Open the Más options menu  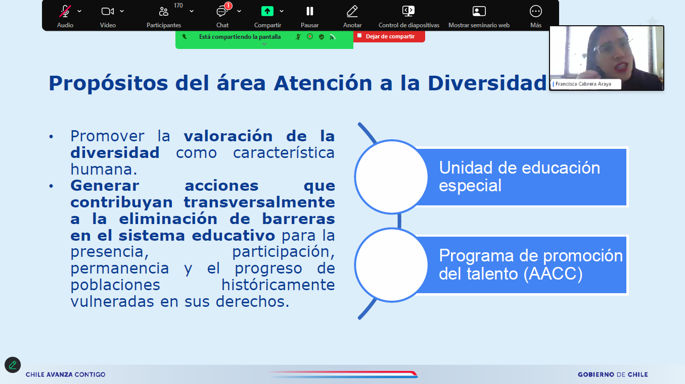pos(535,12)
